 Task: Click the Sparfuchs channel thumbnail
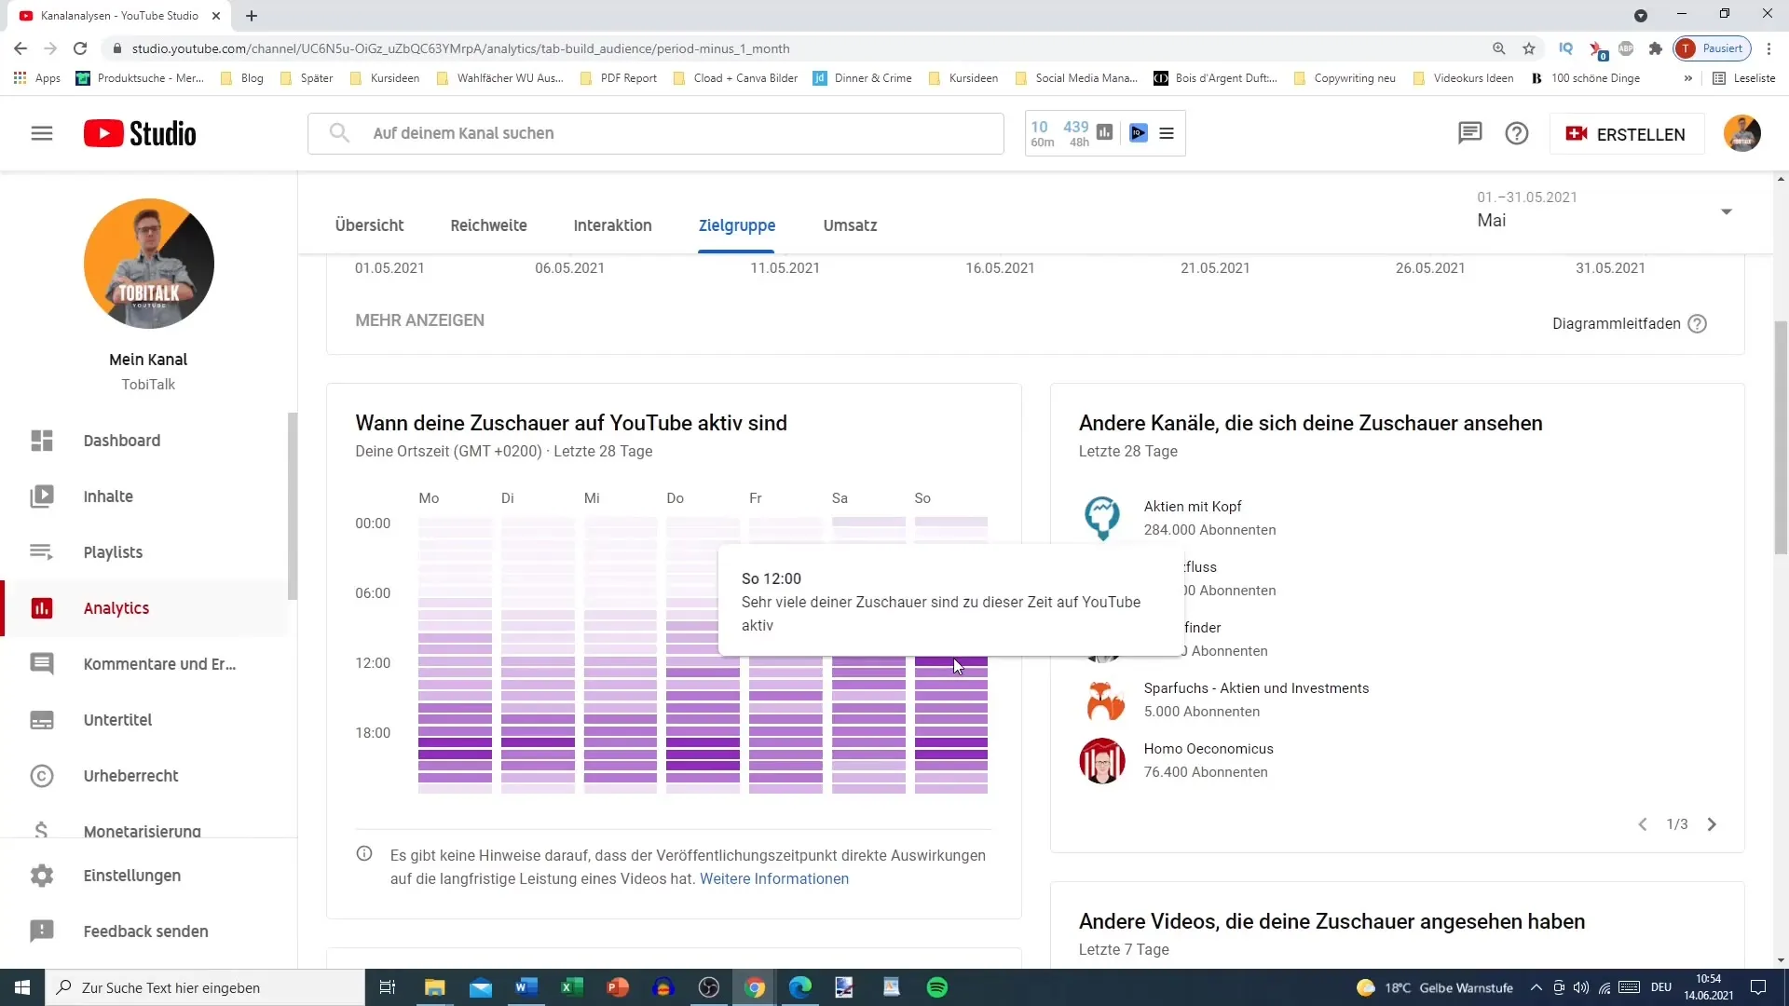pyautogui.click(x=1102, y=699)
